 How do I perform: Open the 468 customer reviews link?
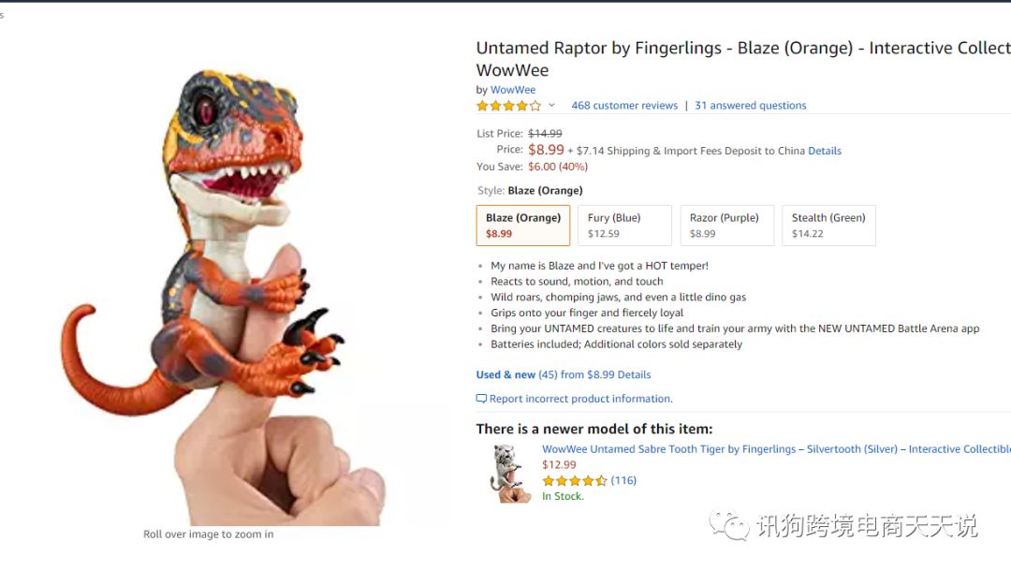(624, 106)
